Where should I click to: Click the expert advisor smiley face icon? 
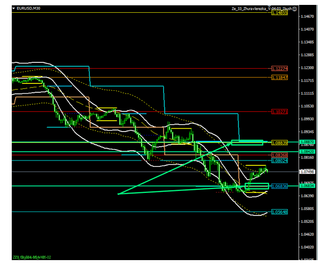click(x=293, y=9)
